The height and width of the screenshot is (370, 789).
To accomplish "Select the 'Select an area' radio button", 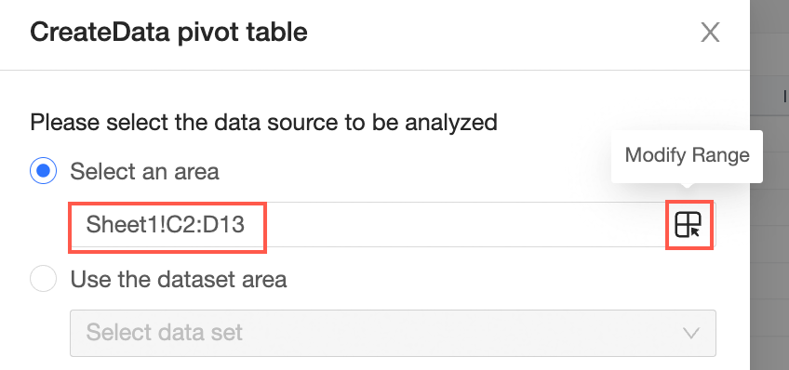I will coord(43,171).
